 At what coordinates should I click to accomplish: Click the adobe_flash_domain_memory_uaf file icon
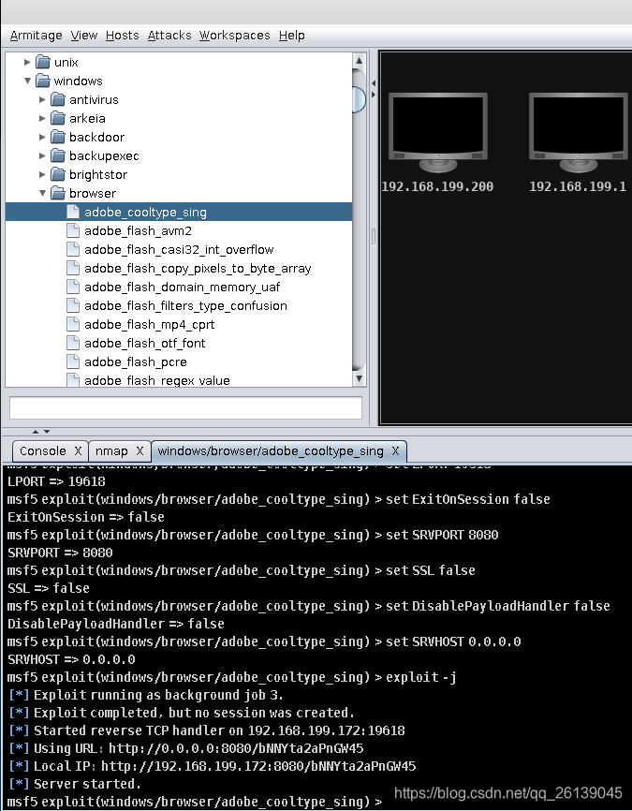point(73,287)
